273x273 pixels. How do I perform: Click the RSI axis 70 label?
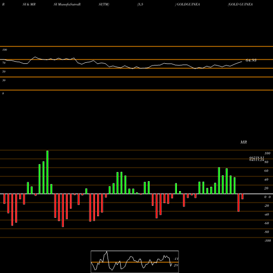(x=4, y=63)
